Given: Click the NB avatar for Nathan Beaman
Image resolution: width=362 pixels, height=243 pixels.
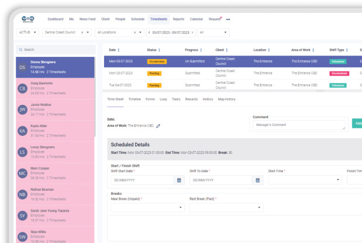Looking at the screenshot, I should [22, 194].
